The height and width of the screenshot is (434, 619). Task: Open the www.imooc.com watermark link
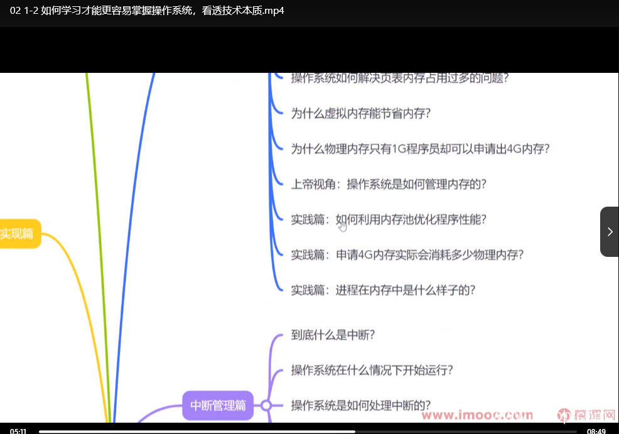(477, 415)
